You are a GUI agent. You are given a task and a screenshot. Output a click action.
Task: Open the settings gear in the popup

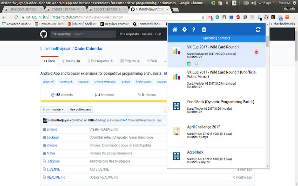(184, 30)
